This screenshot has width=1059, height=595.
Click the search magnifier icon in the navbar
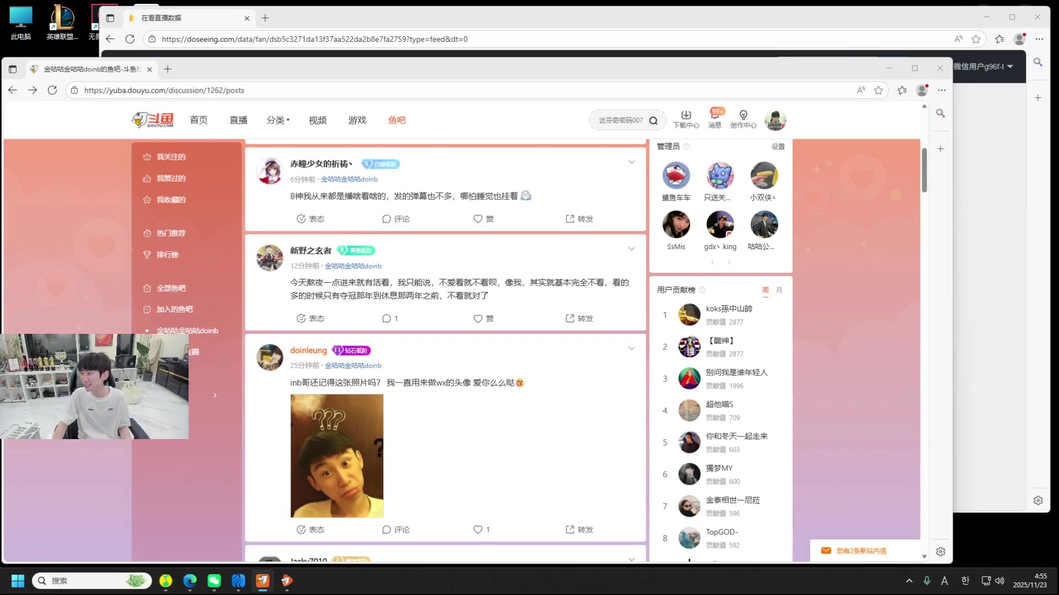click(654, 120)
